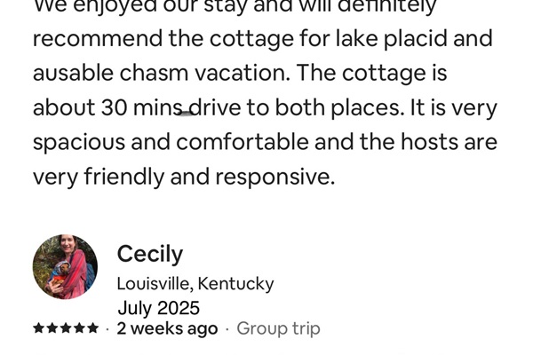This screenshot has height=355, width=533.
Task: Click the word 'comfortable' in the review
Action: point(243,142)
